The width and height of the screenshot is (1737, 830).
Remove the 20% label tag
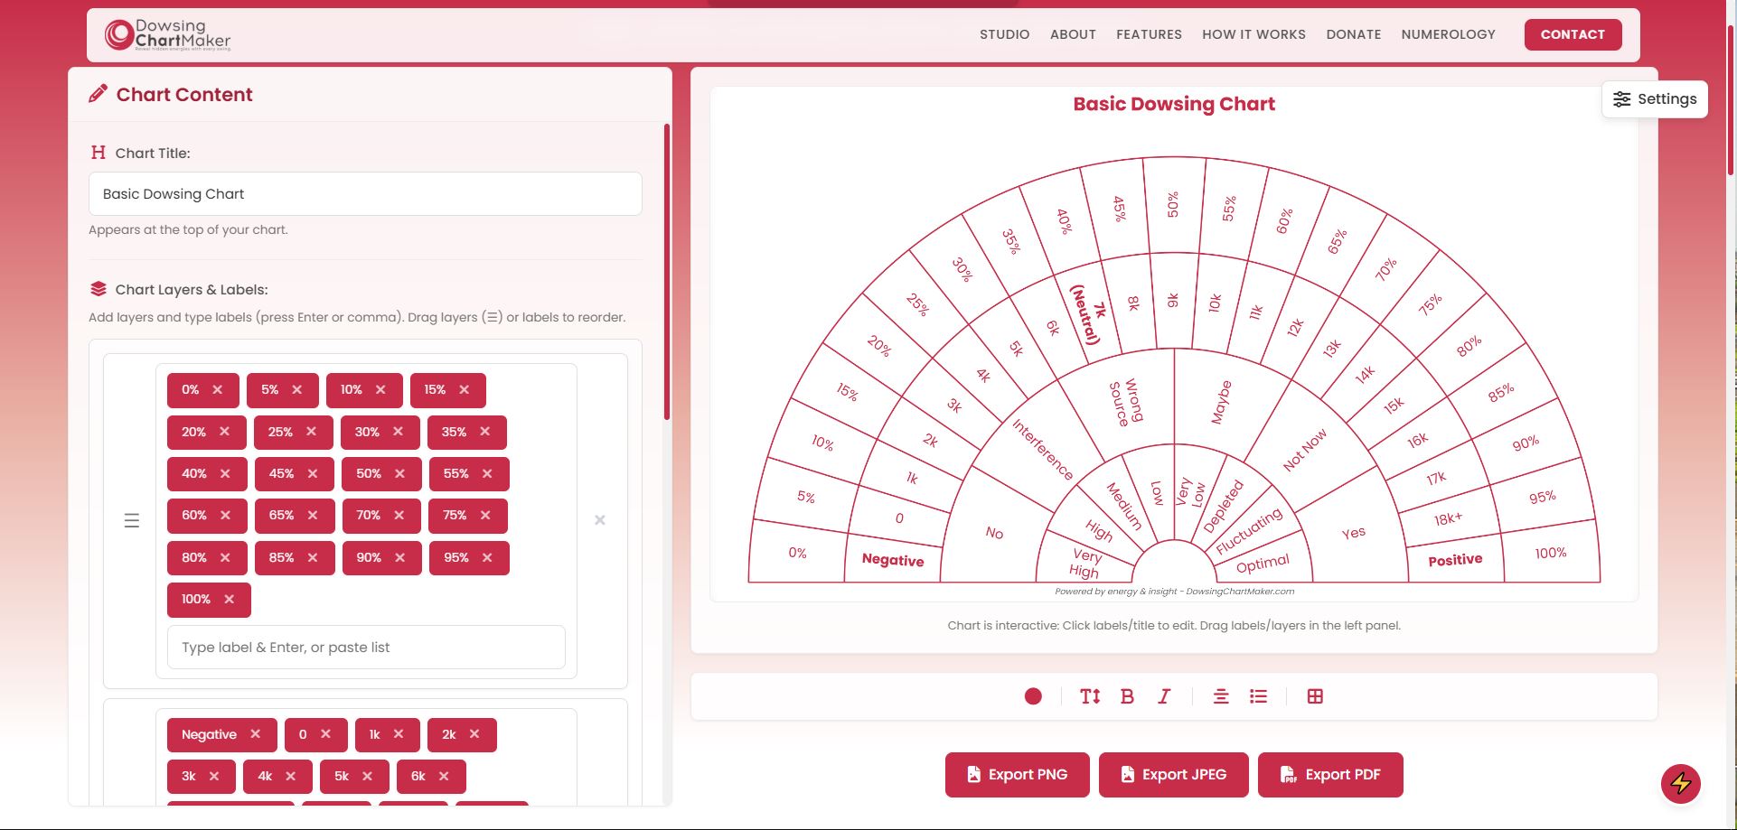(225, 432)
